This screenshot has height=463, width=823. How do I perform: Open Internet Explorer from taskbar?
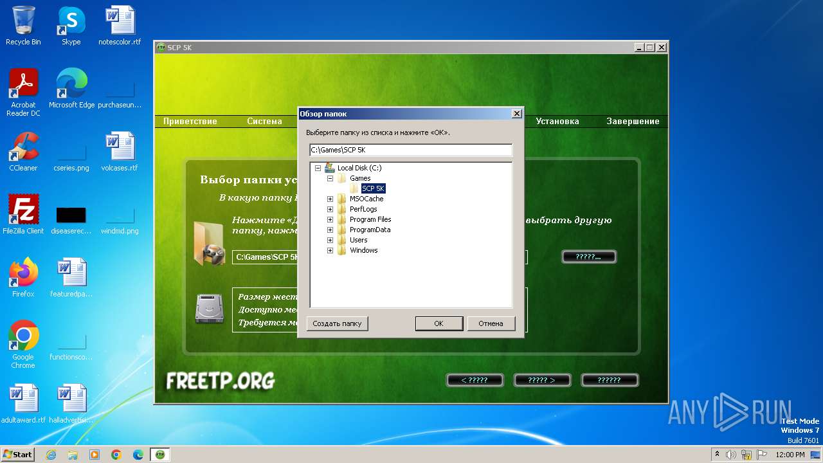tap(51, 455)
